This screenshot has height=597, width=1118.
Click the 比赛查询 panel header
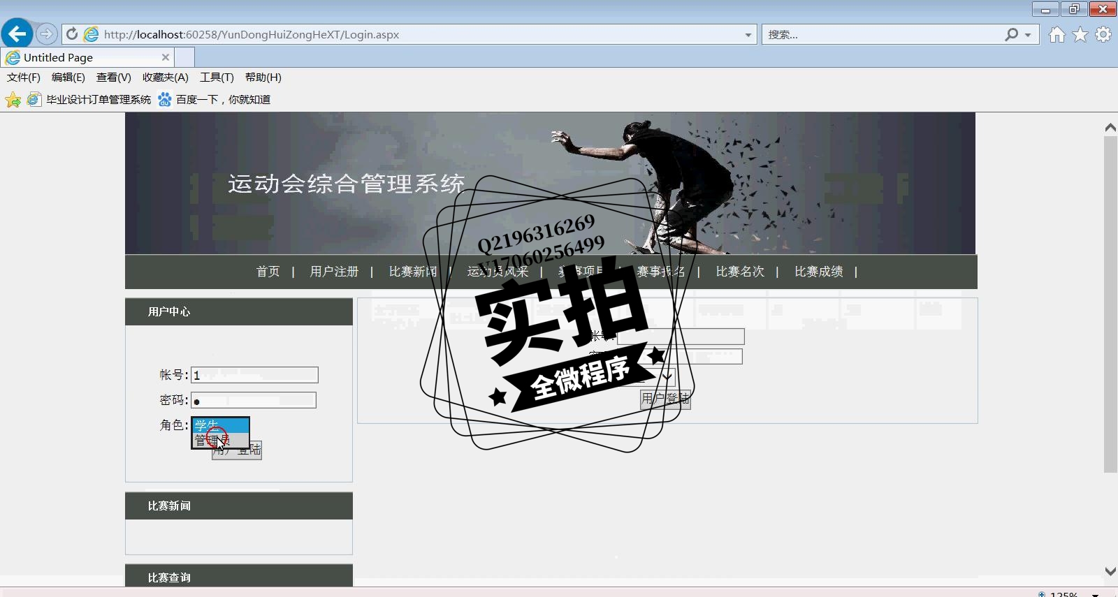(x=239, y=575)
